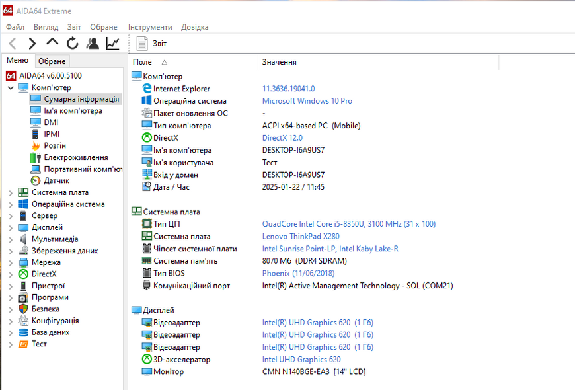Go up one level with Up arrow
The height and width of the screenshot is (390, 575).
click(x=52, y=42)
